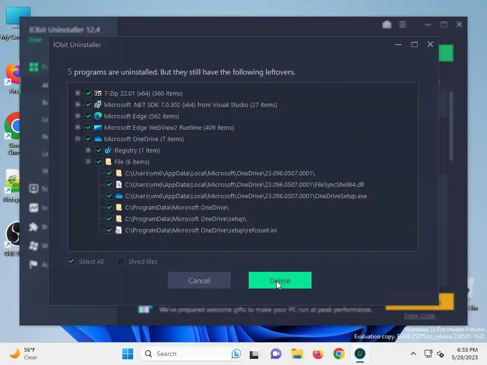Image resolution: width=487 pixels, height=365 pixels.
Task: Open Install Monitor icon in IObit sidebar
Action: [x=34, y=208]
